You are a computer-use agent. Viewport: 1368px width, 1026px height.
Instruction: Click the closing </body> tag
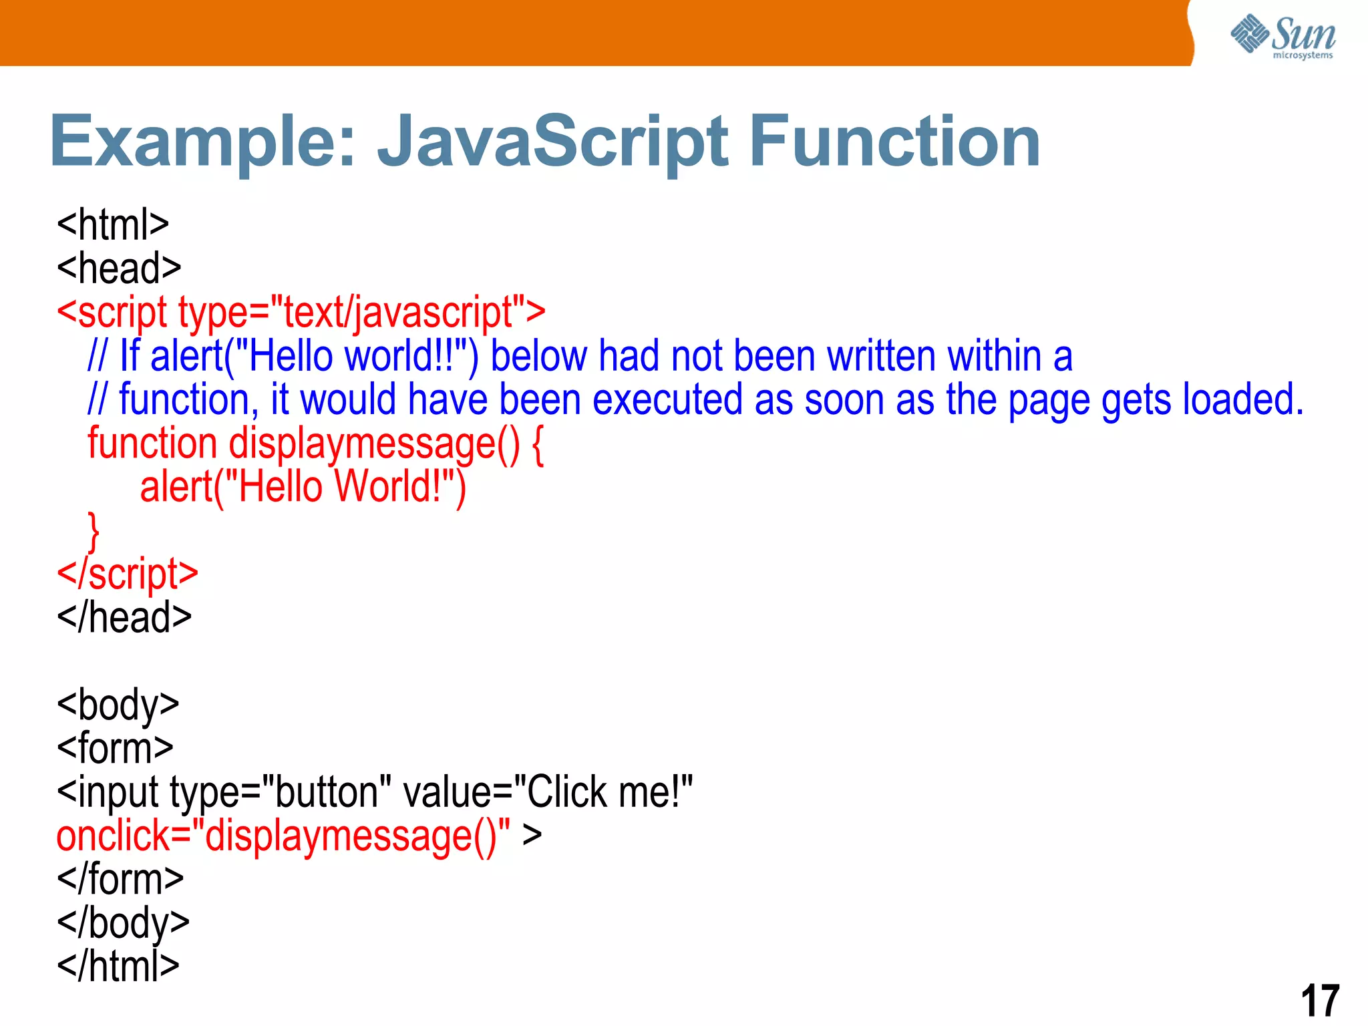click(124, 924)
